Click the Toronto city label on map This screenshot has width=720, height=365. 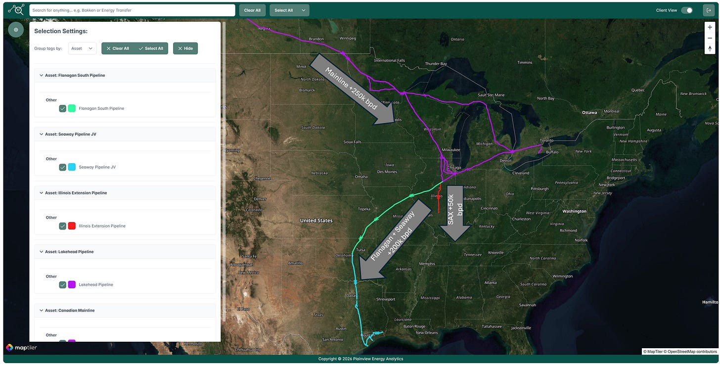(546, 140)
